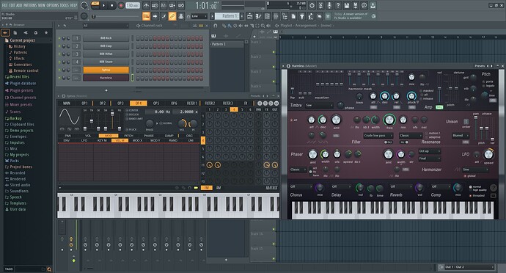
Task: Click the tempo 130 field
Action: point(132,5)
